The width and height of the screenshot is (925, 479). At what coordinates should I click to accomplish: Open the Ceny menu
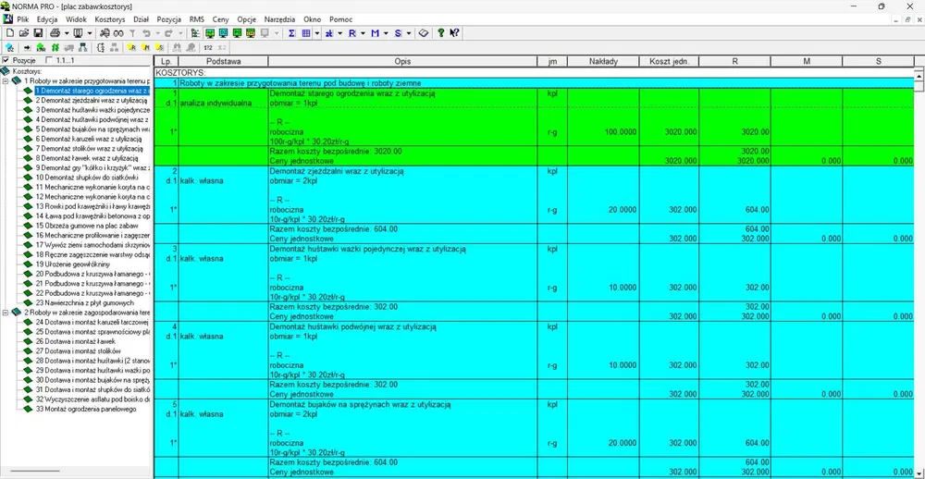pyautogui.click(x=221, y=19)
